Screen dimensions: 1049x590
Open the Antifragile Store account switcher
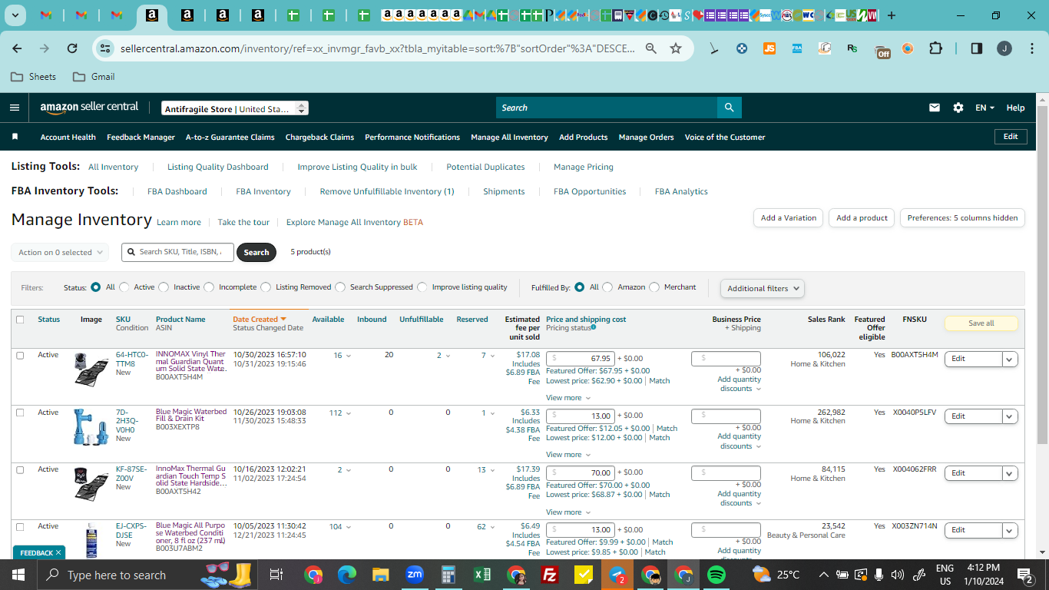[x=235, y=108]
